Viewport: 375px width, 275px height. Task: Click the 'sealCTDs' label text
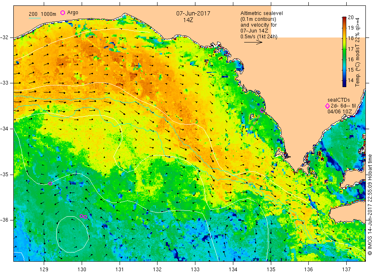click(x=339, y=100)
